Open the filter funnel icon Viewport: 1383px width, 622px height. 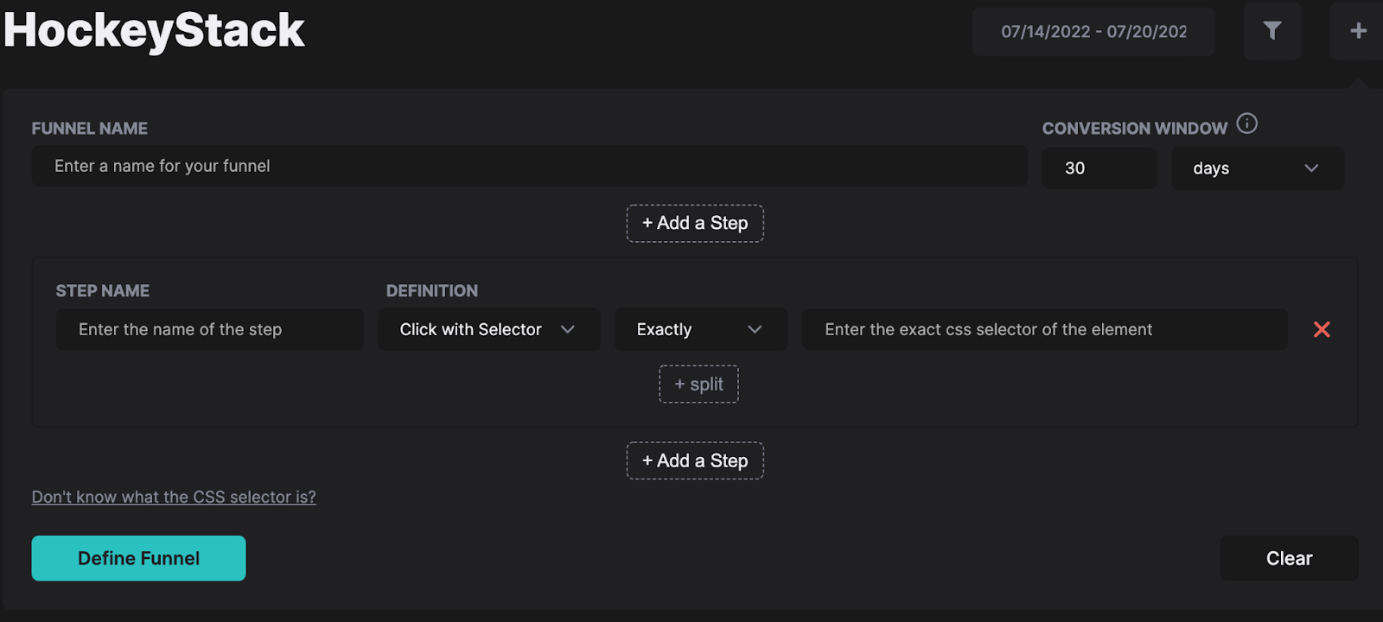(x=1271, y=31)
